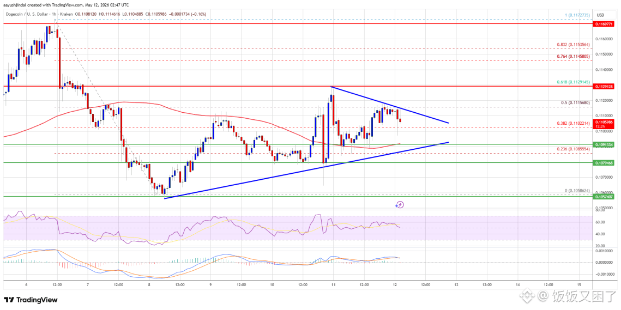Viewport: 621px width, 310px height.
Task: Click the 0.1070000 price axis value
Action: [x=604, y=178]
